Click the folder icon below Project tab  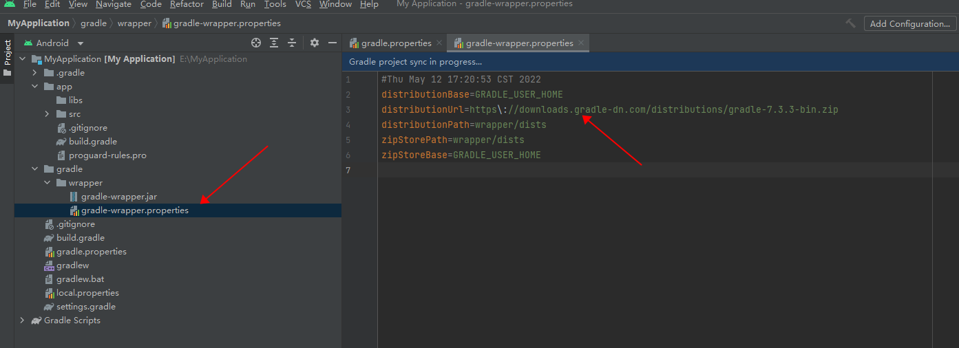point(7,73)
